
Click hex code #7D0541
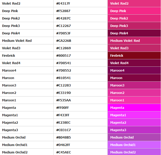pyautogui.click(x=63, y=63)
